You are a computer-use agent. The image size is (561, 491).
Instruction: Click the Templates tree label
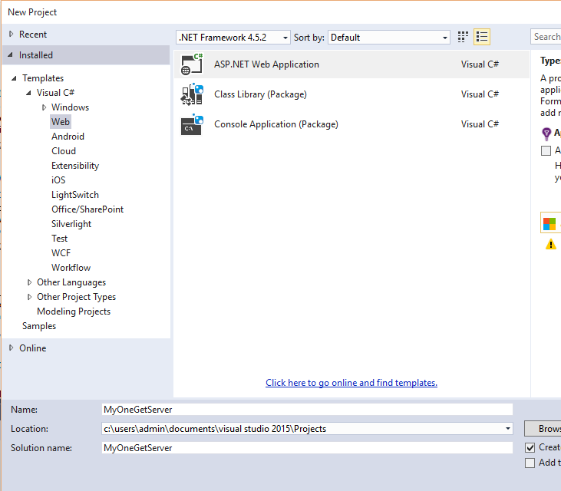click(x=43, y=78)
